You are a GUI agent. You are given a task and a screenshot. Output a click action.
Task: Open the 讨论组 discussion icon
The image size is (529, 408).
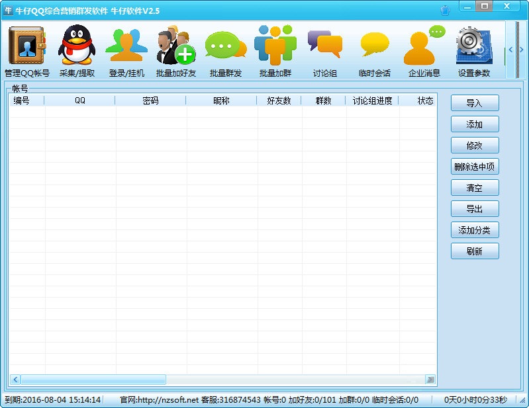tap(325, 44)
